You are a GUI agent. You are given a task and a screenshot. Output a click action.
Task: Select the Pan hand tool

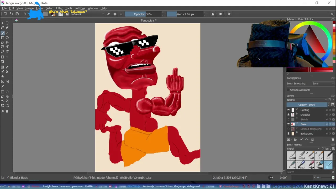(x=7, y=111)
